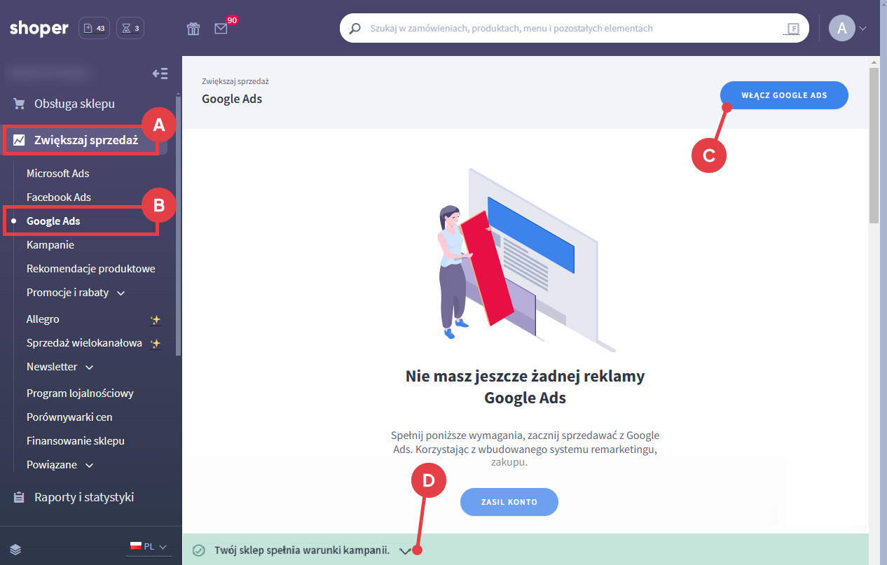
Task: Select Facebook Ads in the sidebar
Action: click(59, 197)
